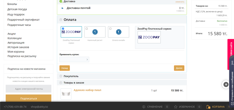Open Ищу подарок category
This screenshot has width=234, height=110.
[16, 15]
